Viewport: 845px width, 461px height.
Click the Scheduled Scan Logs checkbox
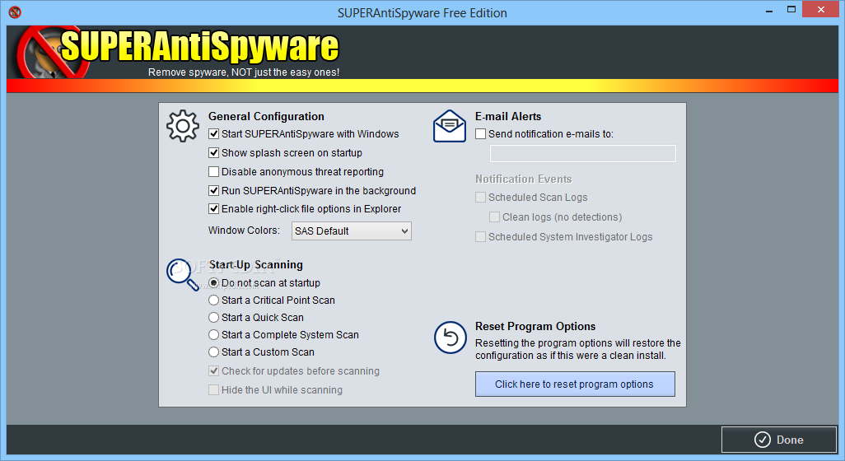[x=481, y=198]
